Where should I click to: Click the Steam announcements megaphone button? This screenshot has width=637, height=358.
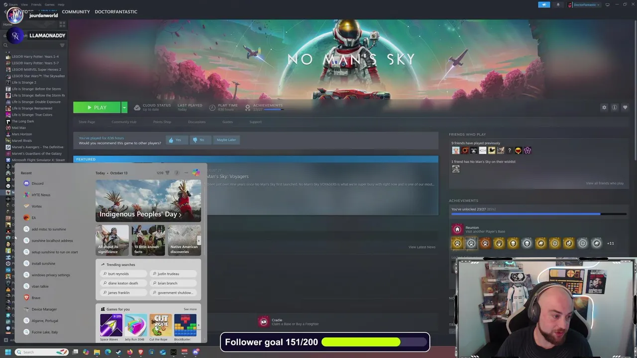coord(544,4)
